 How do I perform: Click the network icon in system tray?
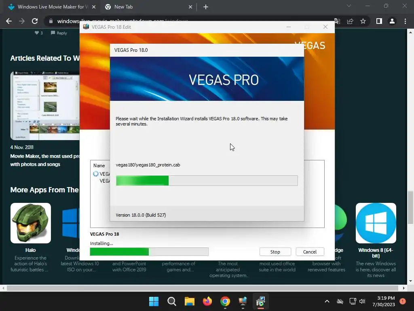[x=353, y=301]
